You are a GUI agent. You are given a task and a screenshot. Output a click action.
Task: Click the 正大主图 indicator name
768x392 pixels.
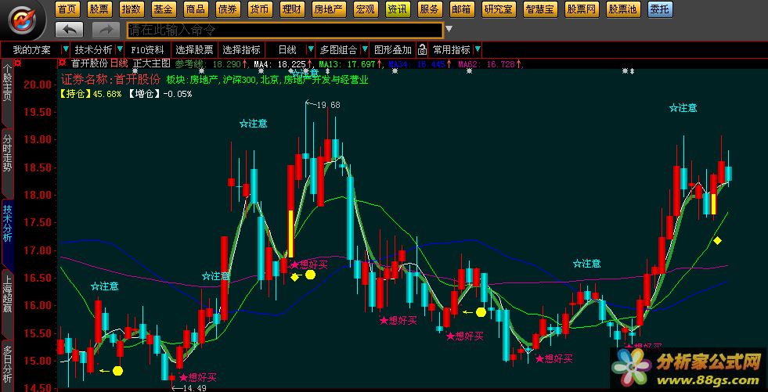click(151, 63)
